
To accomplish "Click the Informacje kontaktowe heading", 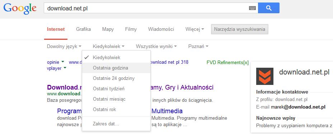I will [x=282, y=92].
